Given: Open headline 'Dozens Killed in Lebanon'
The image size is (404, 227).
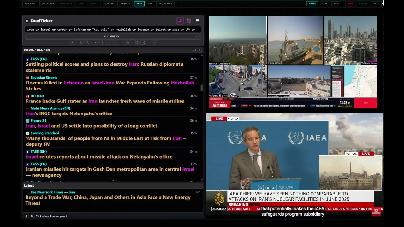Looking at the screenshot, I should coord(110,86).
